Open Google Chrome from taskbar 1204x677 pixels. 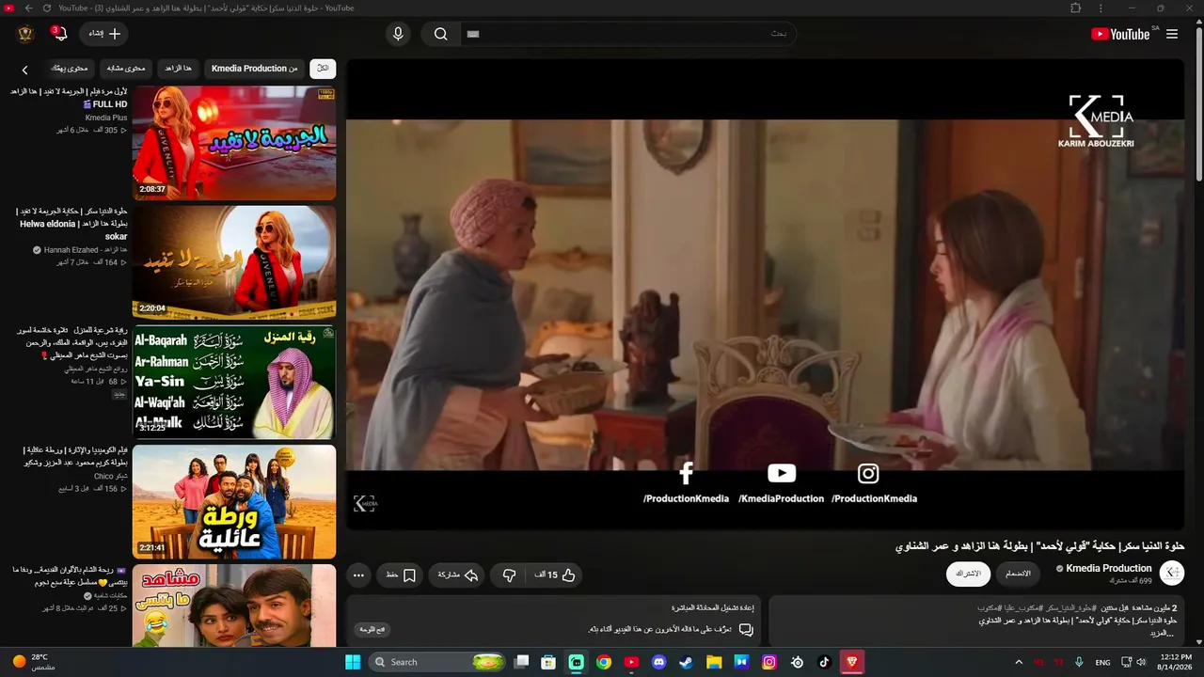coord(604,662)
